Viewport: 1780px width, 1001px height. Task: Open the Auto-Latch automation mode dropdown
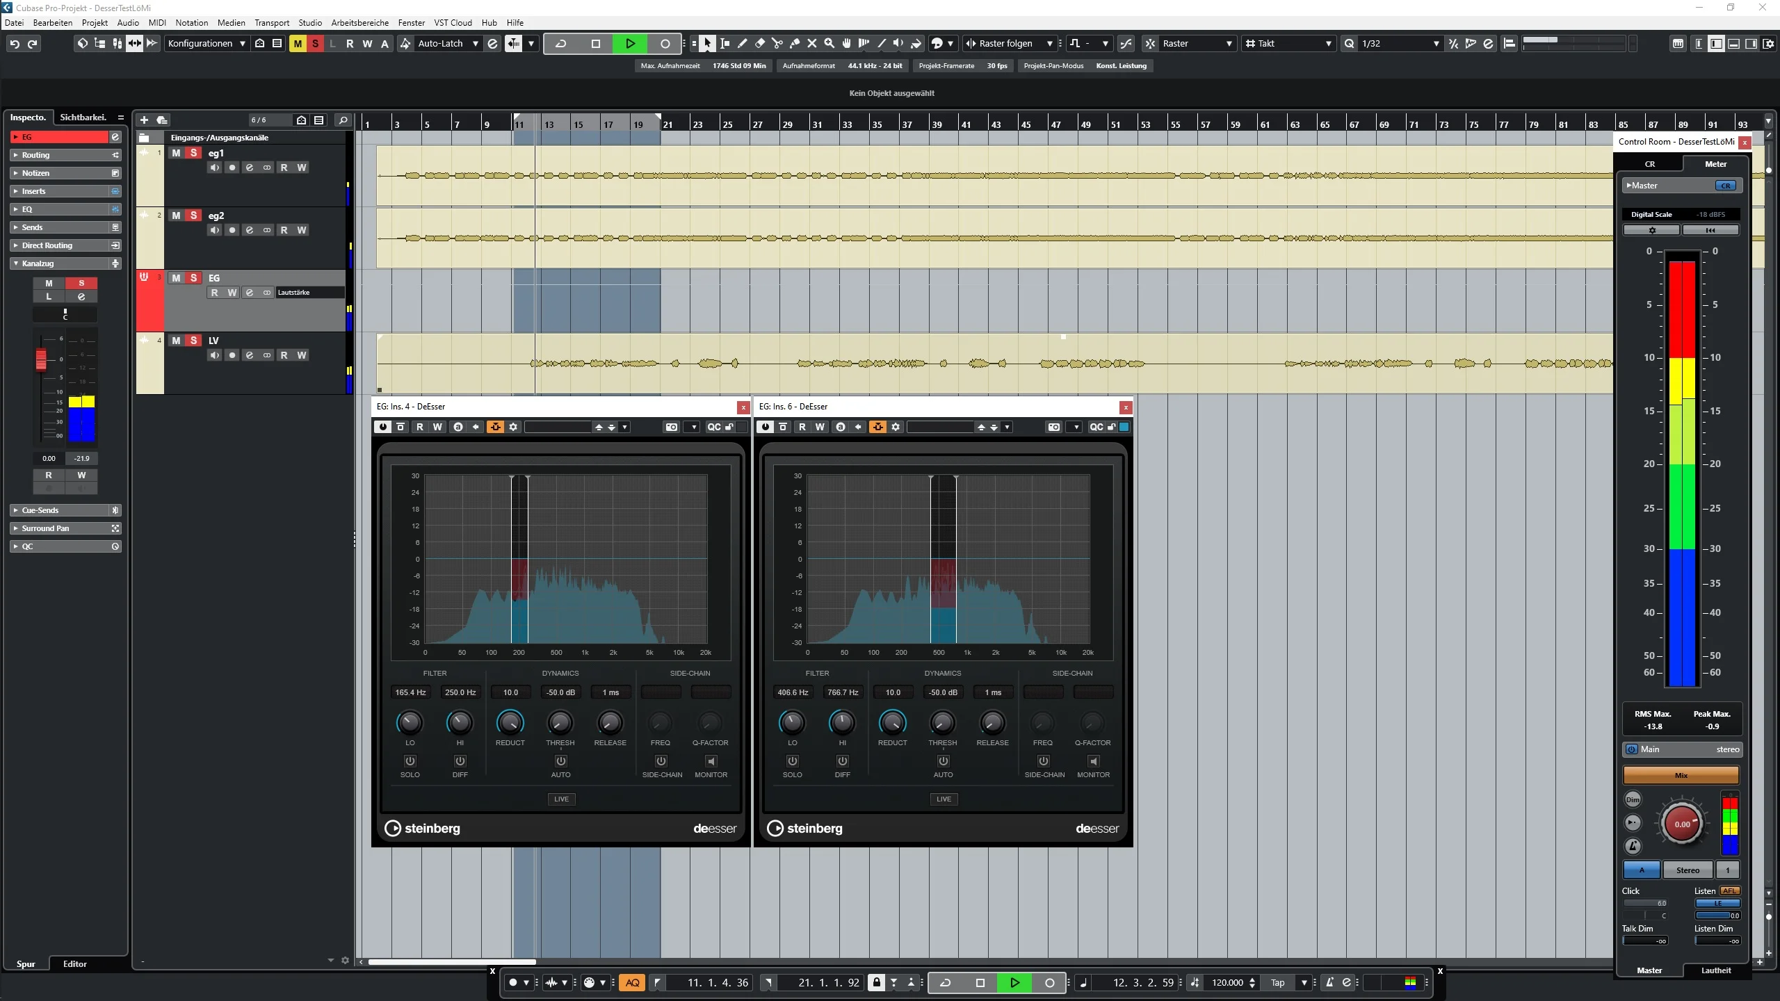tap(448, 44)
